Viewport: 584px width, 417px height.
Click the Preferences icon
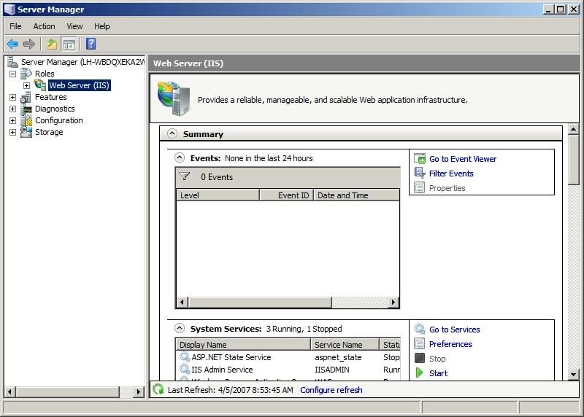click(420, 344)
